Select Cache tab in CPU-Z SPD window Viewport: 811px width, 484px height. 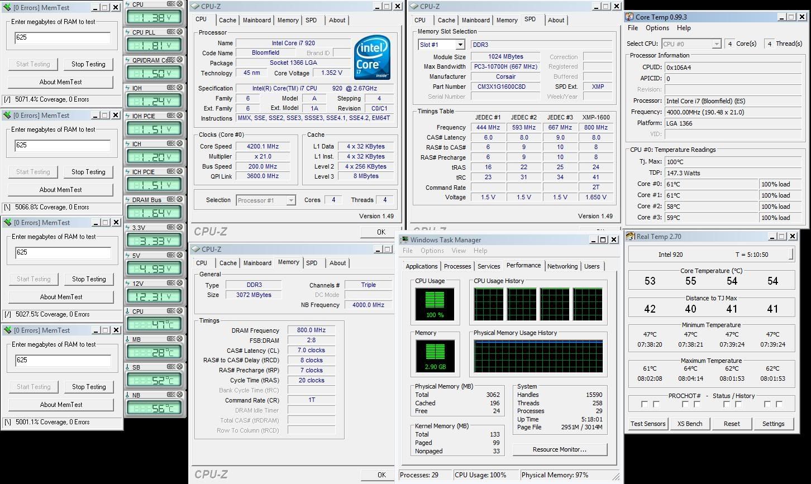point(446,20)
